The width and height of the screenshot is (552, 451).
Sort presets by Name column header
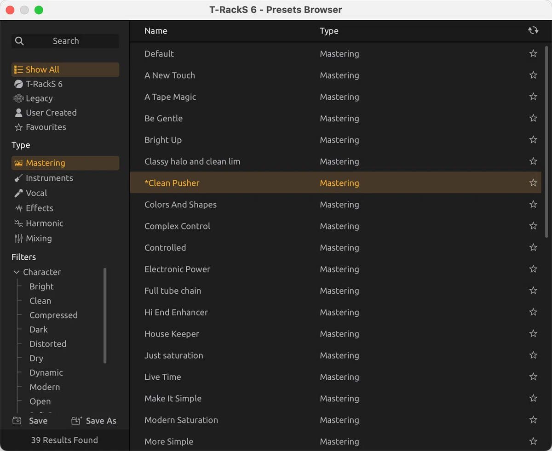click(156, 31)
